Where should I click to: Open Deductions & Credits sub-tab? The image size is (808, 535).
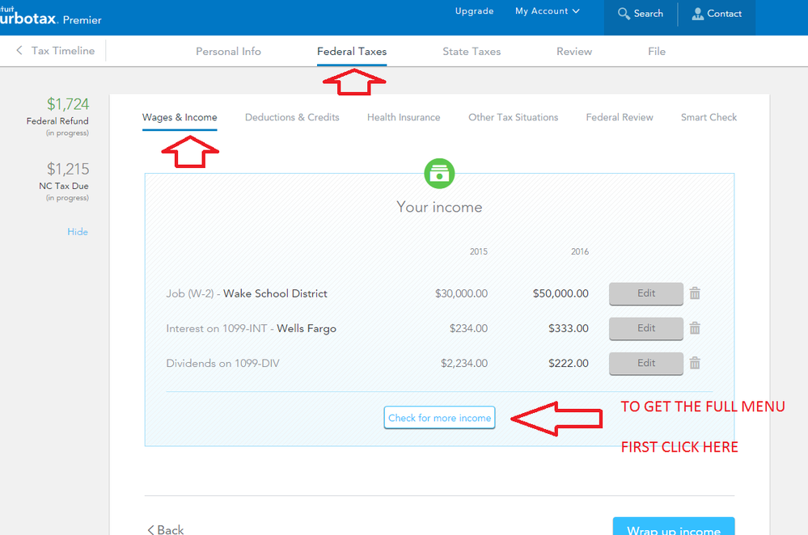(x=292, y=117)
